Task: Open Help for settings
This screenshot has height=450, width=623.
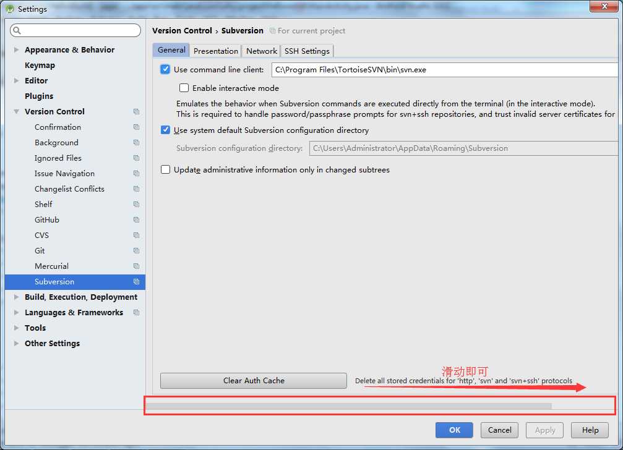Action: click(x=590, y=430)
